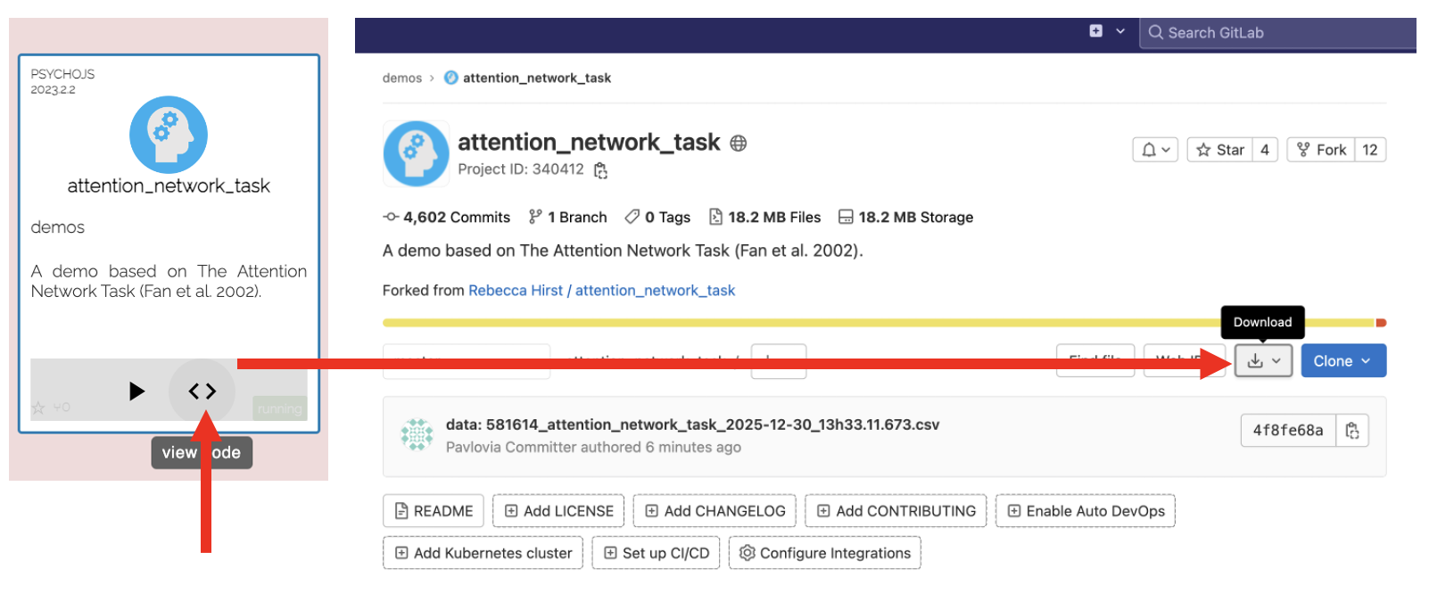The width and height of the screenshot is (1429, 610).
Task: Focus the Search GitLab field
Action: pos(1284,33)
